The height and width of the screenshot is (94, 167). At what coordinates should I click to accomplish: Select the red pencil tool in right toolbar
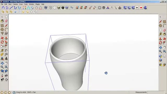[160, 22]
